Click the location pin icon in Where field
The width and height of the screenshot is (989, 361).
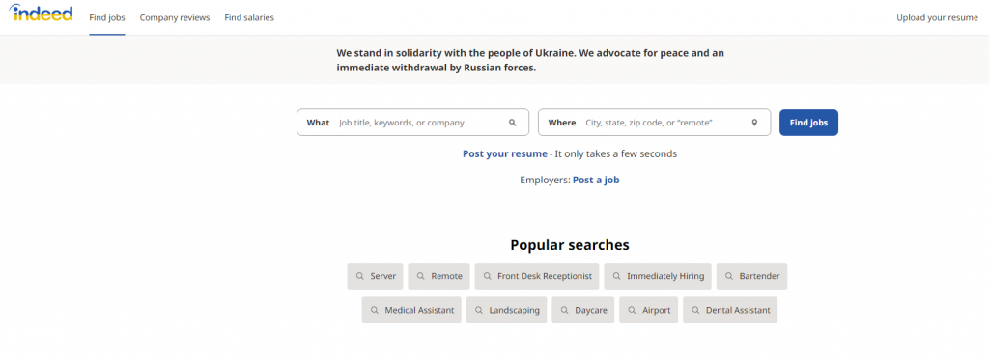pyautogui.click(x=753, y=123)
